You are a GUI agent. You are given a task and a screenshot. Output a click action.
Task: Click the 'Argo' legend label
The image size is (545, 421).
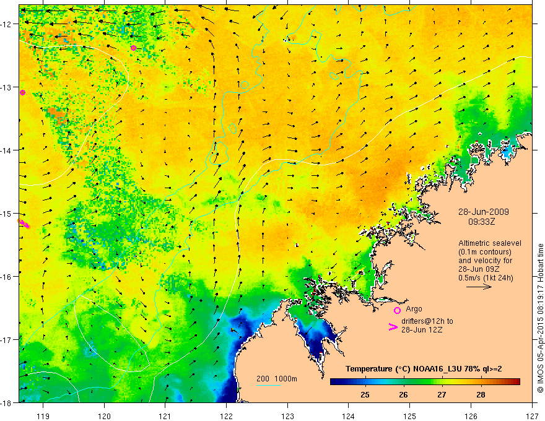click(414, 309)
